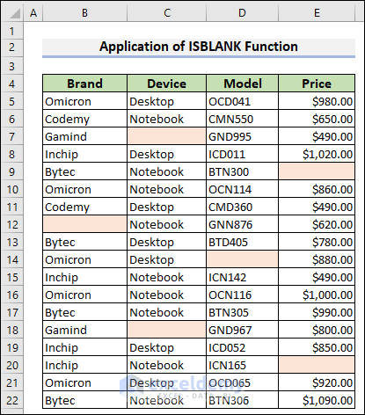The image size is (365, 415).
Task: Click cell with model ICN142
Action: coord(242,277)
